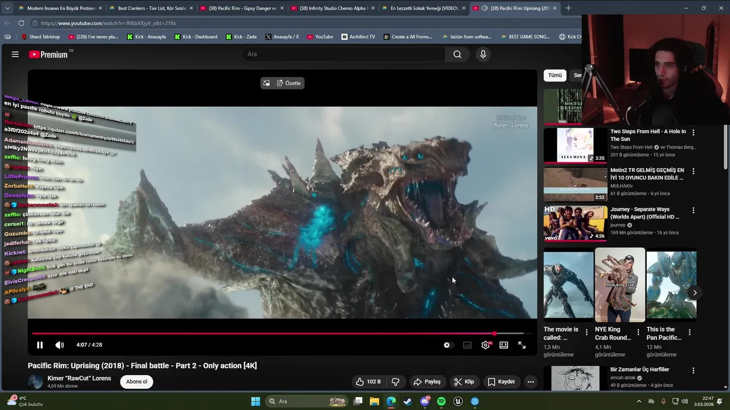
Task: Open 'Metin2 TR GELMİŞ GEÇMİŞ' video title
Action: point(647,174)
